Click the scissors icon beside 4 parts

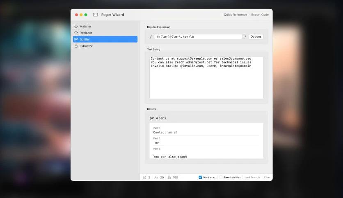152,118
